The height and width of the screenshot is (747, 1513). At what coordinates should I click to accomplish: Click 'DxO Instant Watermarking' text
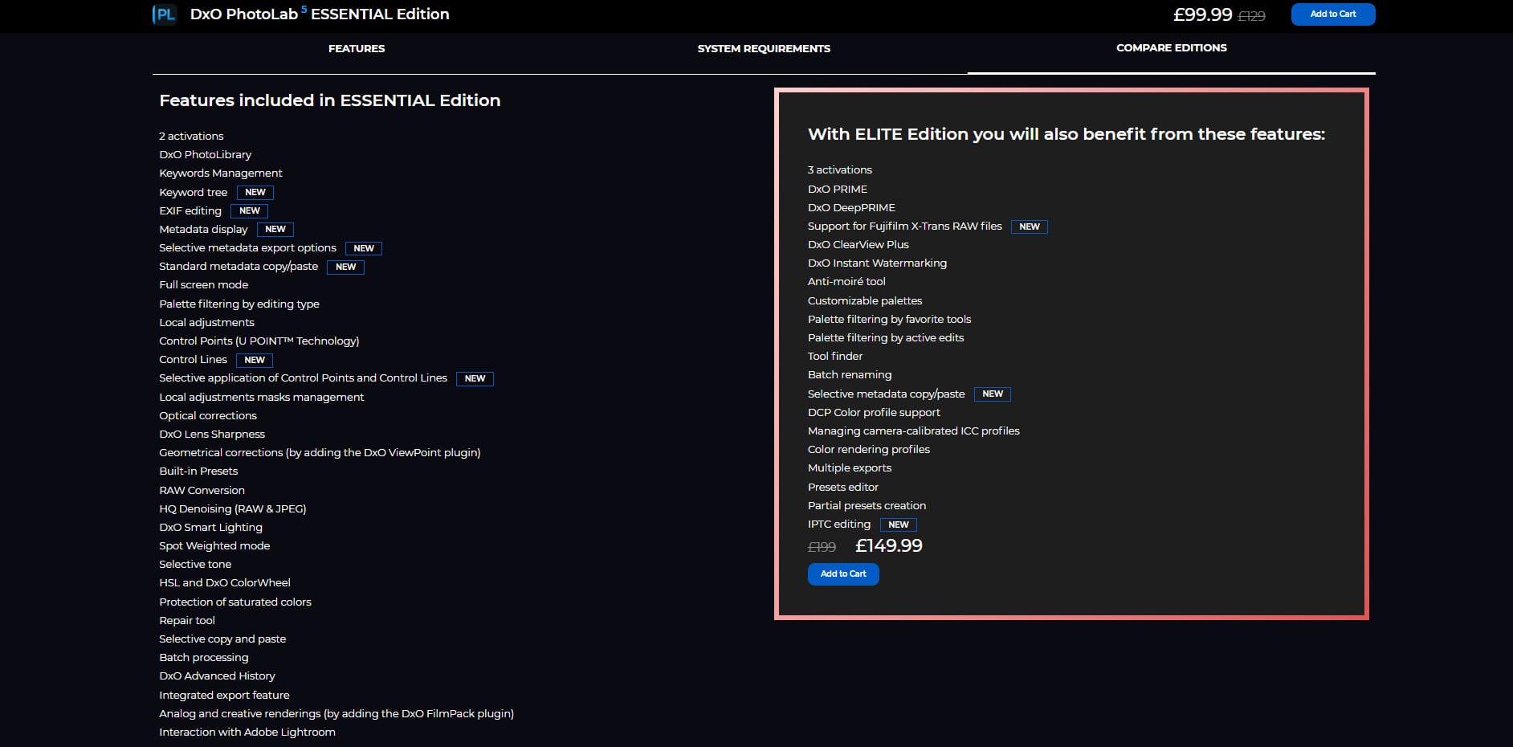click(x=877, y=263)
